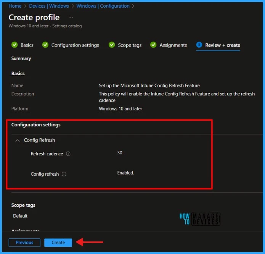Show info tooltip for Refresh cadence
The width and height of the screenshot is (265, 254).
(68, 154)
